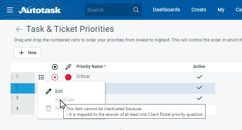242x130 pixels.
Task: Toggle the Active checkmark for Critical
Action: coord(200,77)
